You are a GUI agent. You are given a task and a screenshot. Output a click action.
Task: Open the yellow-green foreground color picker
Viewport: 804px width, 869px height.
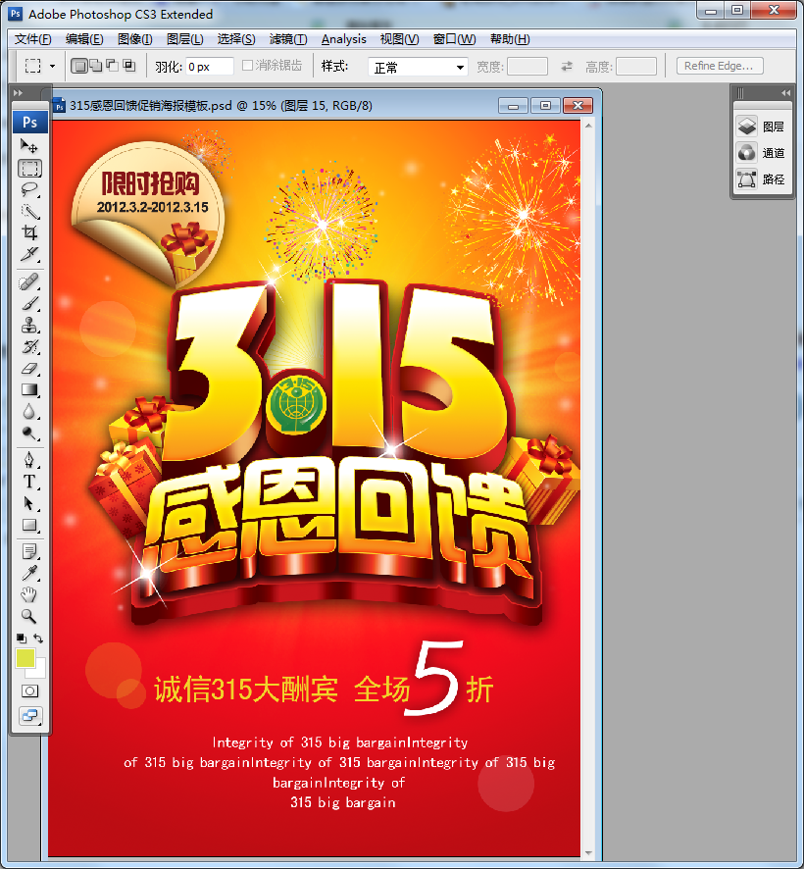click(25, 658)
